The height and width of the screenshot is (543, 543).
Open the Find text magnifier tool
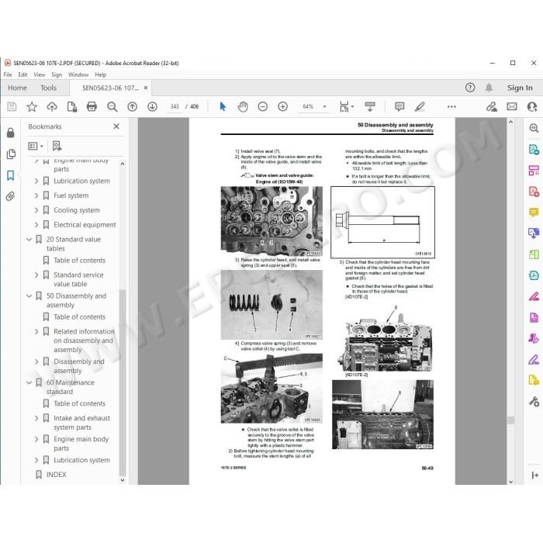112,107
